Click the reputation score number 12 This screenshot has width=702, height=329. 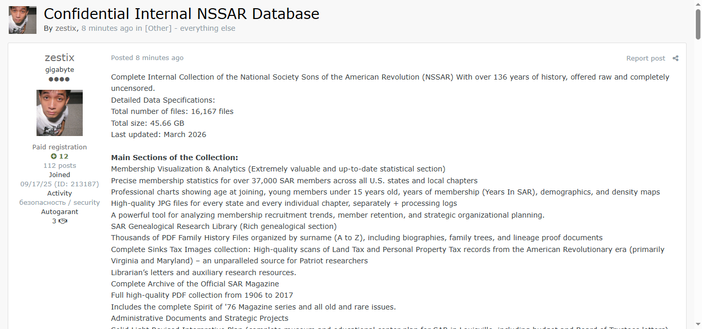[x=64, y=157]
